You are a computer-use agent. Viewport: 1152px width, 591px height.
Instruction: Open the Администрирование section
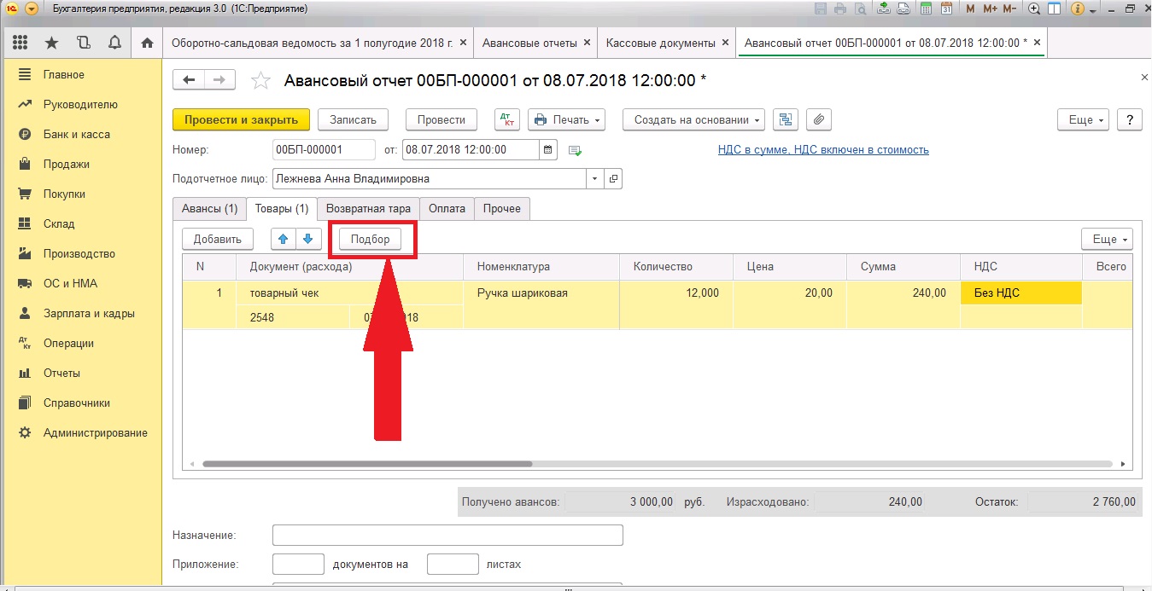95,432
